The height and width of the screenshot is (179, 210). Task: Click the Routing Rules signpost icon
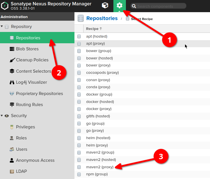click(x=12, y=105)
